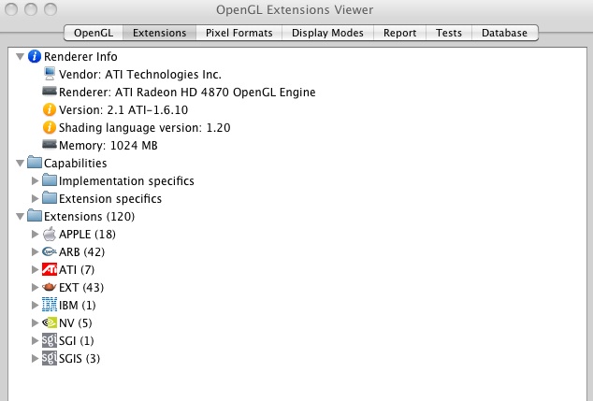Select the Memory: 1024 MB row
Viewport: 593px width, 401px height.
[x=100, y=145]
